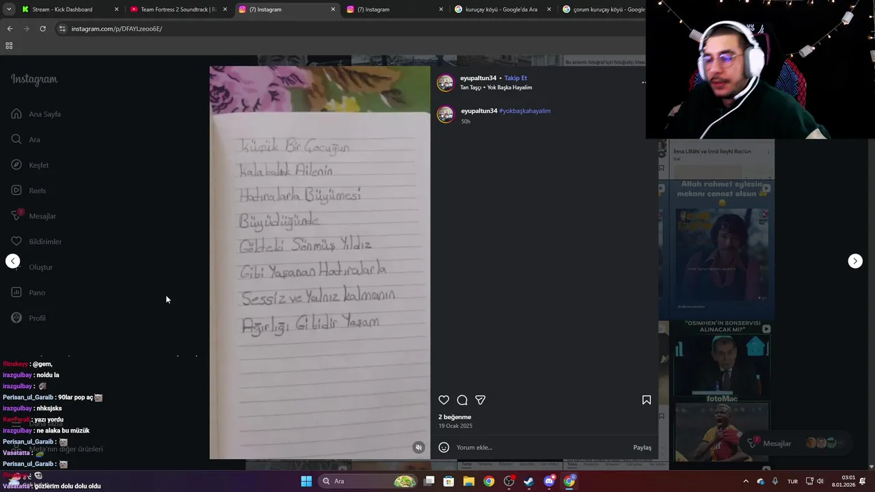Click the microphone tray icon

[x=775, y=481]
